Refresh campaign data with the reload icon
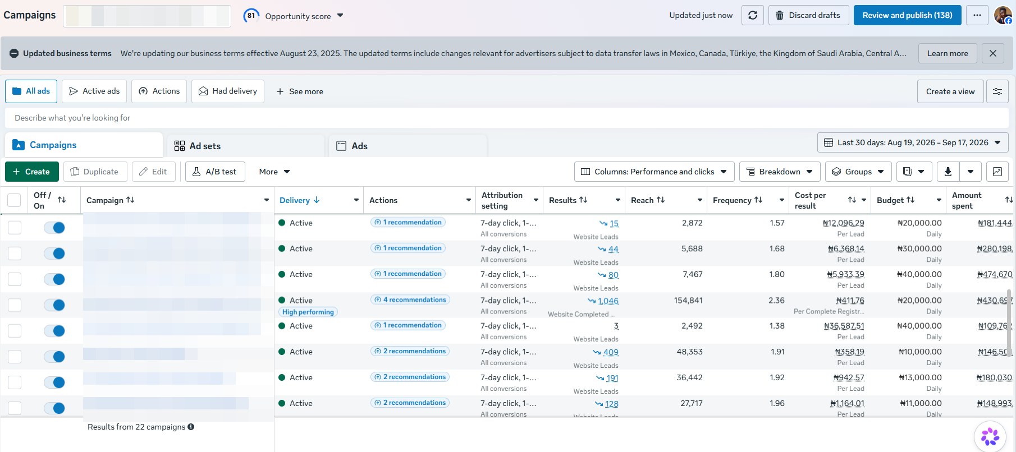1016x452 pixels. pyautogui.click(x=753, y=15)
